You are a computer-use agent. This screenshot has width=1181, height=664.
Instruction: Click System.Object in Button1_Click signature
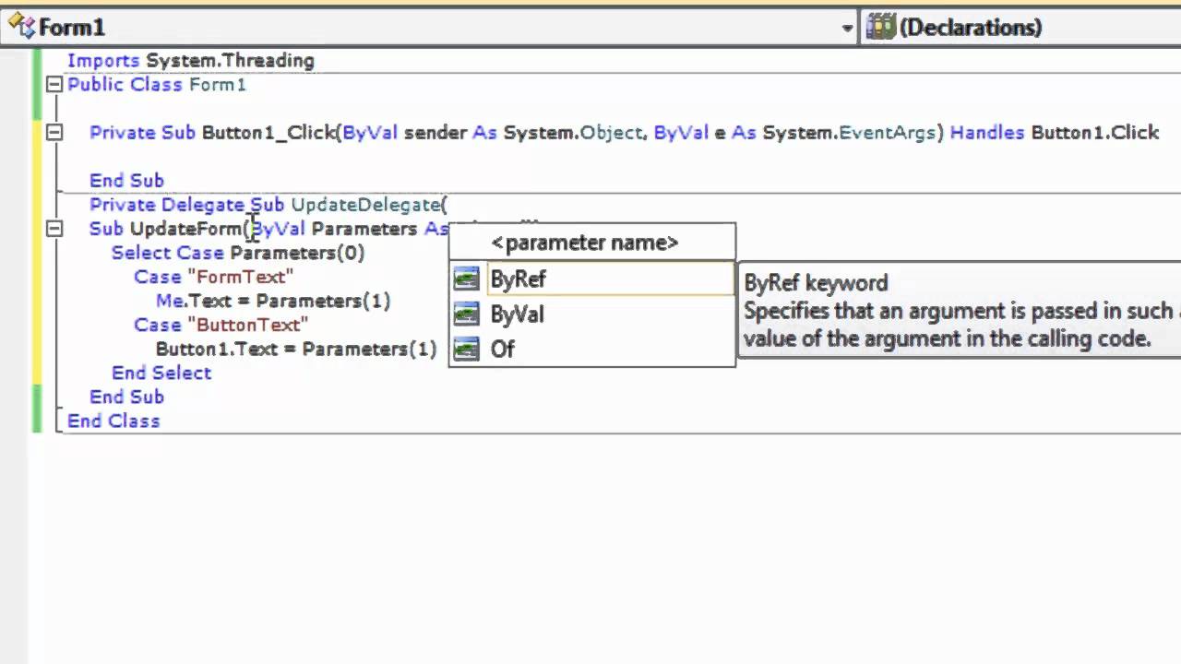(x=572, y=132)
